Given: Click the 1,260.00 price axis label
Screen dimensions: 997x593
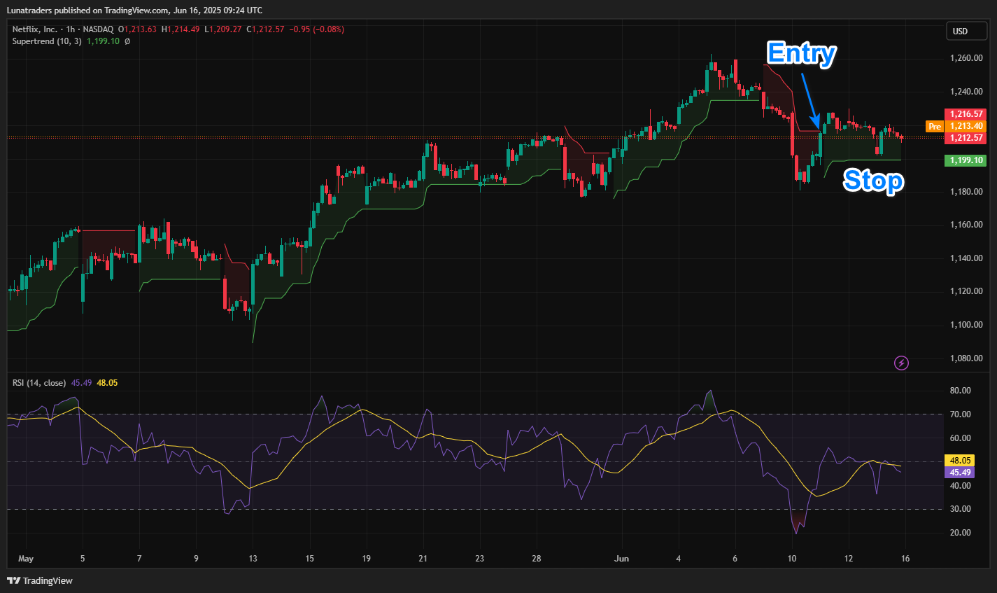Looking at the screenshot, I should tap(966, 58).
